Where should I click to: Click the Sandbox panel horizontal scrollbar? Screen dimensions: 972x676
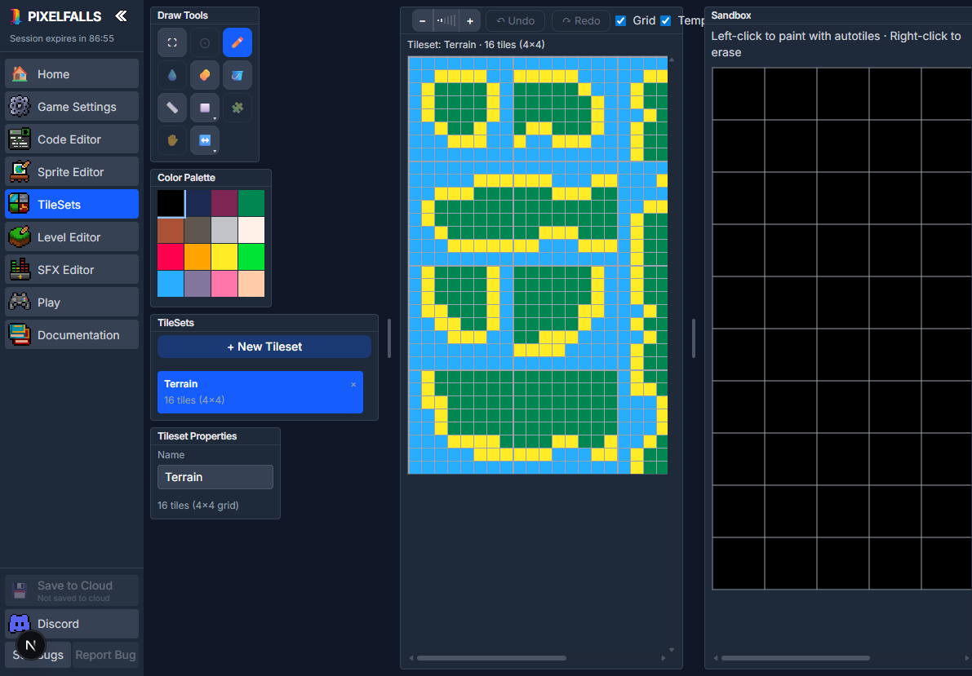coord(796,658)
